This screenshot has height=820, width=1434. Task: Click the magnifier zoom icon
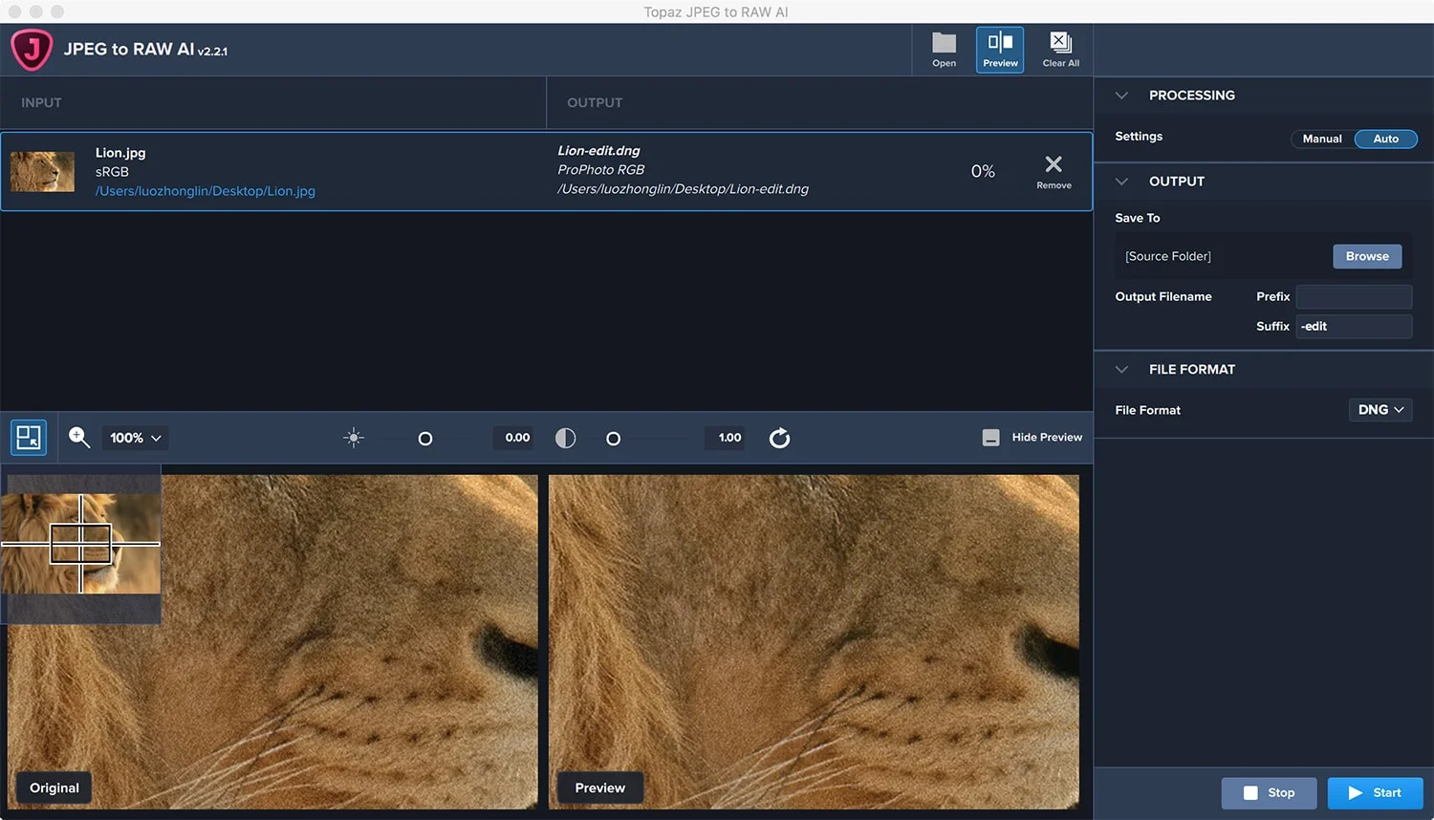coord(79,438)
